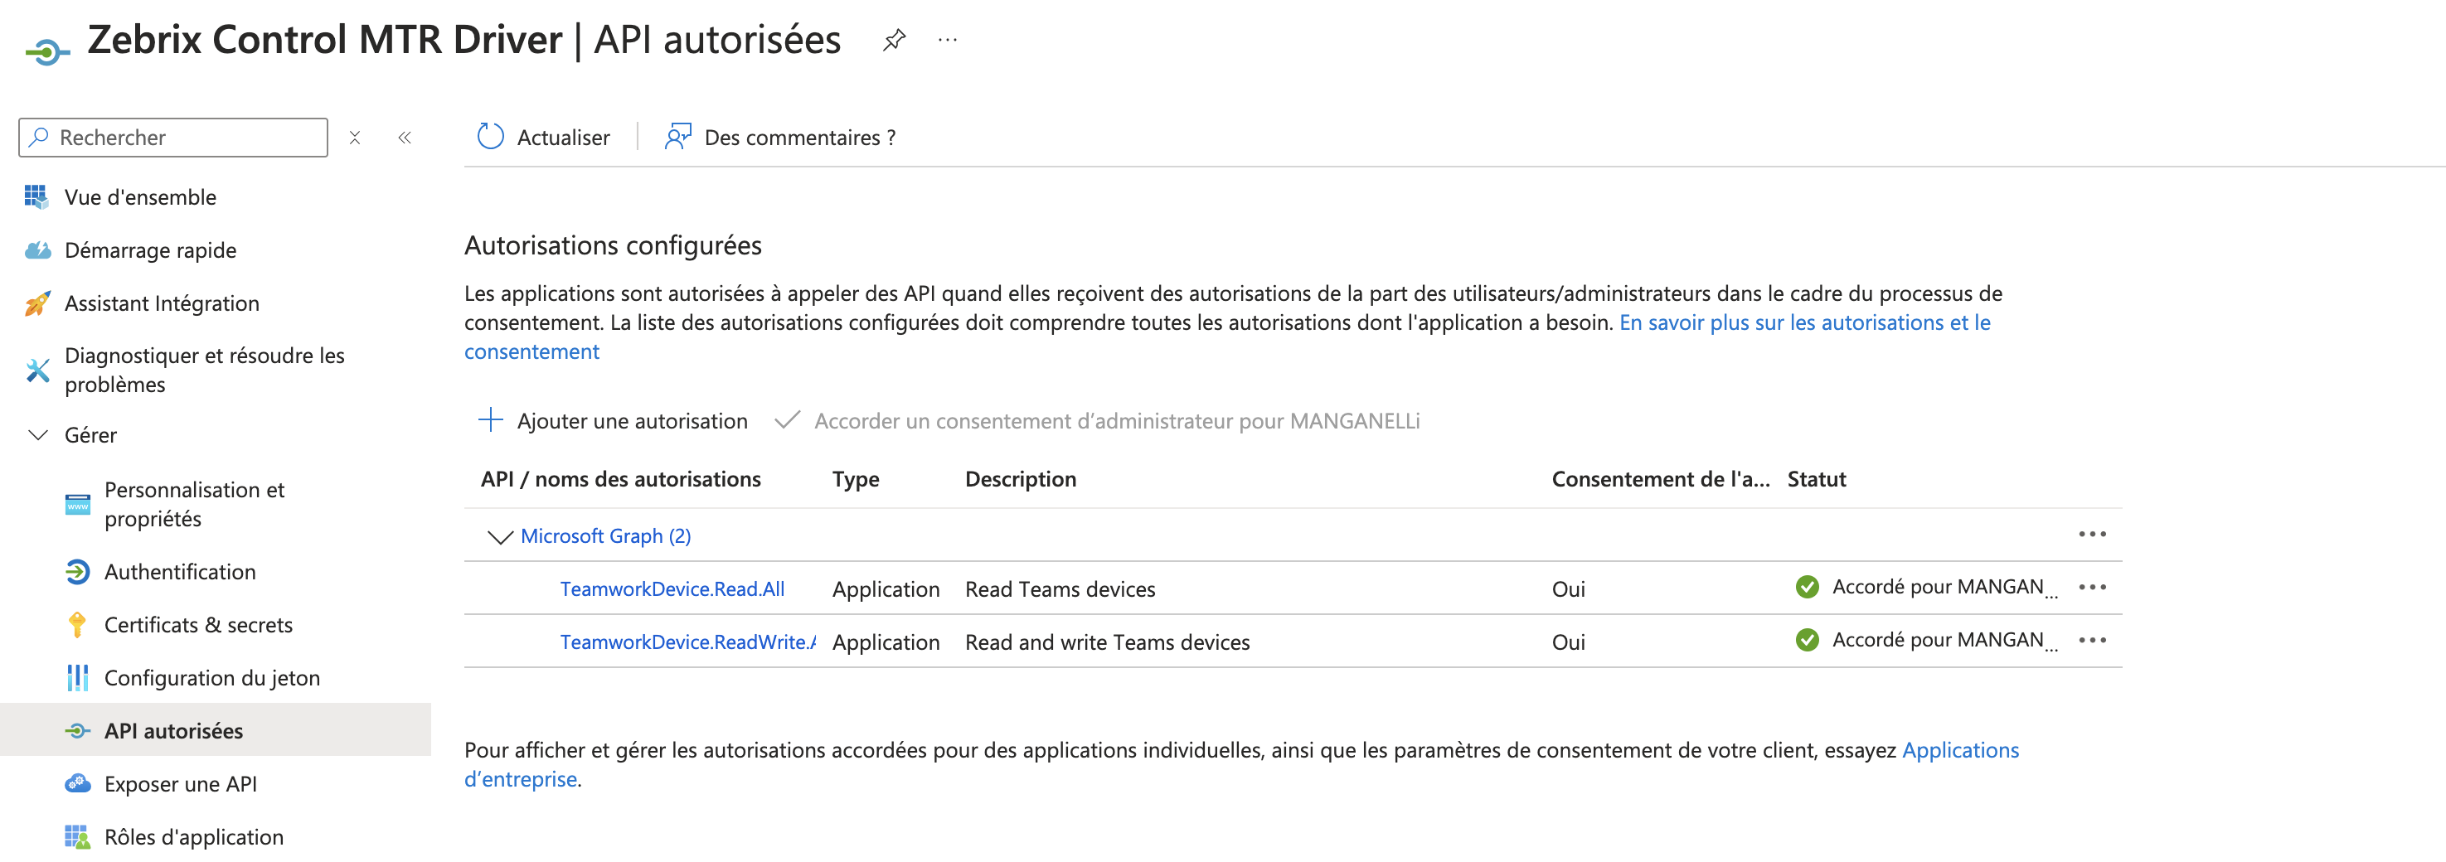
Task: Click the Type column header
Action: point(856,478)
